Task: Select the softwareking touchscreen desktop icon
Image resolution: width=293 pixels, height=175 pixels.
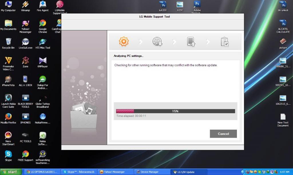Action: click(x=43, y=157)
